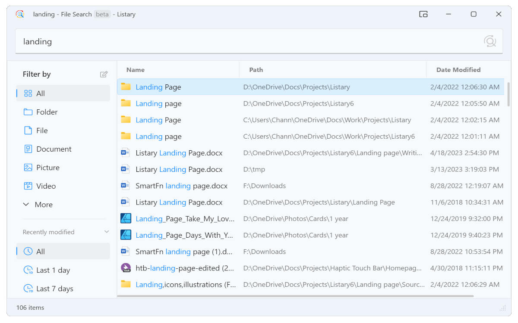Click the Listary search icon in search bar
Viewport: 518px width, 323px height.
point(490,41)
